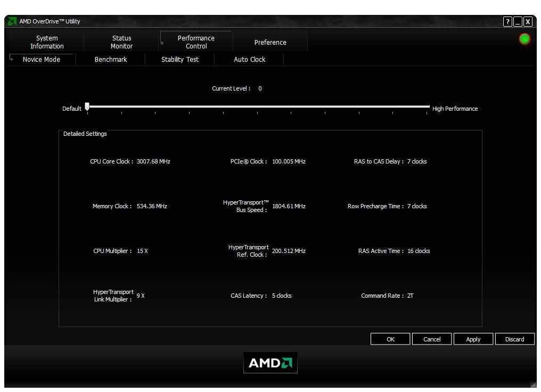
Task: Confirm settings with the OK button
Action: (390, 339)
